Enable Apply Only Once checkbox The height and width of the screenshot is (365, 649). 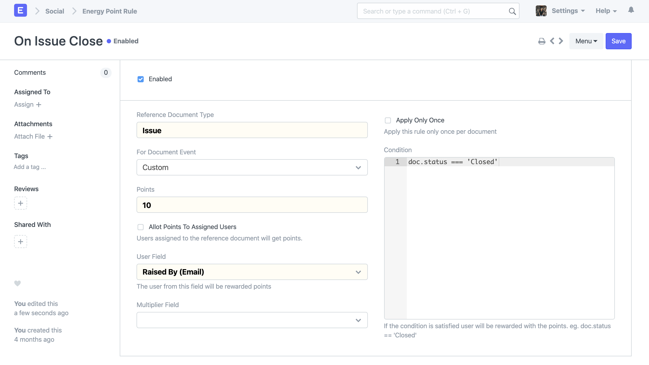(388, 120)
